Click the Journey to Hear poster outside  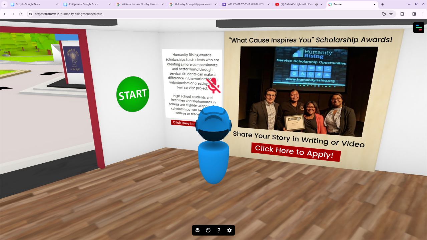[73, 60]
